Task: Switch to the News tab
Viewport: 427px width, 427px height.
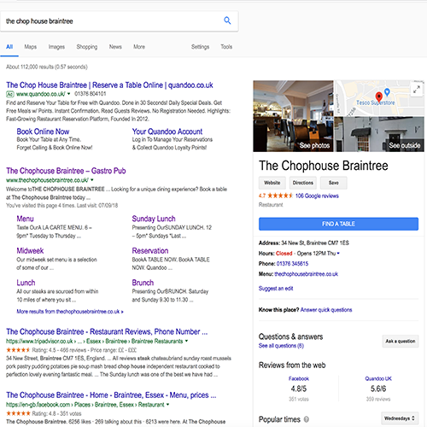Action: pyautogui.click(x=115, y=47)
